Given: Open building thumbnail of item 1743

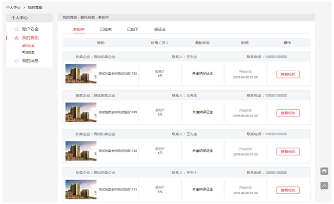Looking at the screenshot, I should [x=81, y=190].
